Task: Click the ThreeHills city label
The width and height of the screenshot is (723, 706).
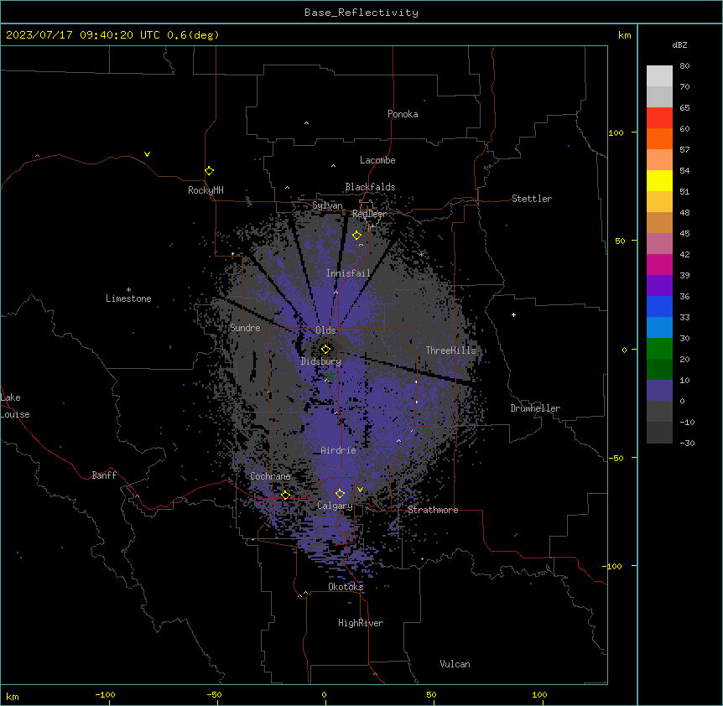Action: (x=451, y=350)
